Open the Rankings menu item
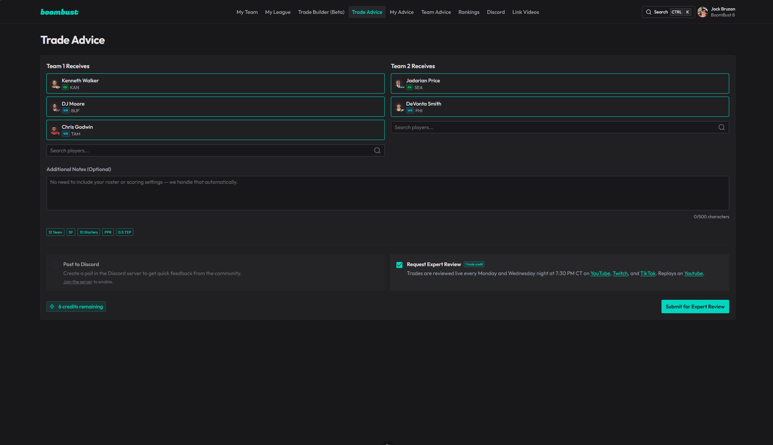The width and height of the screenshot is (773, 445). coord(469,12)
